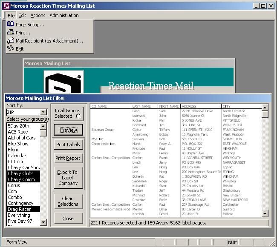Click the Moroso Mailing List window title
Viewport: 277px width, 247px height.
point(47,63)
